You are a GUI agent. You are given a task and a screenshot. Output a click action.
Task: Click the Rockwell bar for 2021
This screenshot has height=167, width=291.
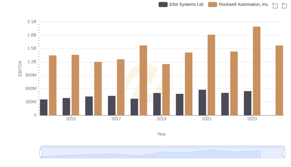(x=211, y=75)
